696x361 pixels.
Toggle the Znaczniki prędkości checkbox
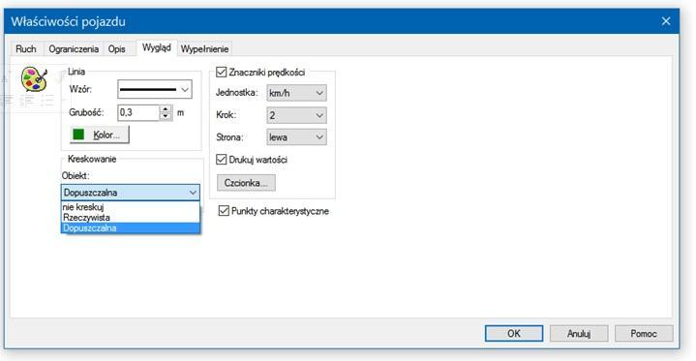click(x=221, y=72)
